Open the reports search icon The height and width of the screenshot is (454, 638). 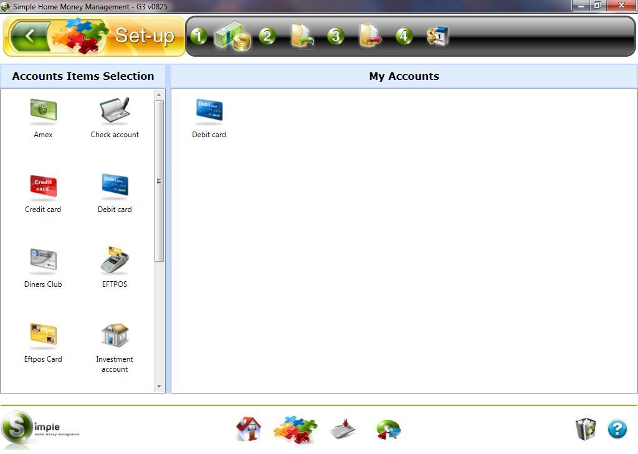point(388,428)
